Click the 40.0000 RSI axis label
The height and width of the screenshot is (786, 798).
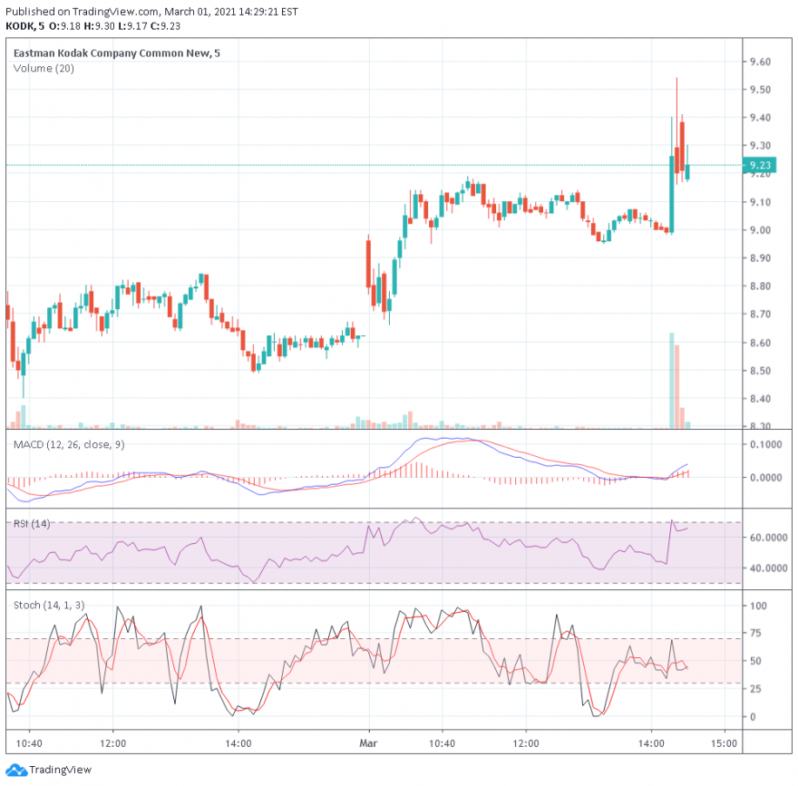click(768, 568)
